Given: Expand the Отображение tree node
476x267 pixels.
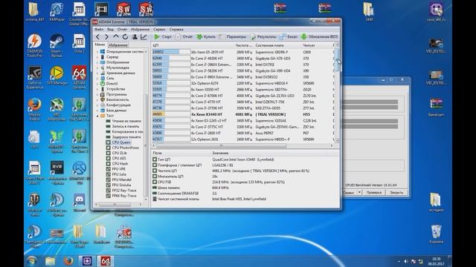Looking at the screenshot, I should click(x=97, y=62).
